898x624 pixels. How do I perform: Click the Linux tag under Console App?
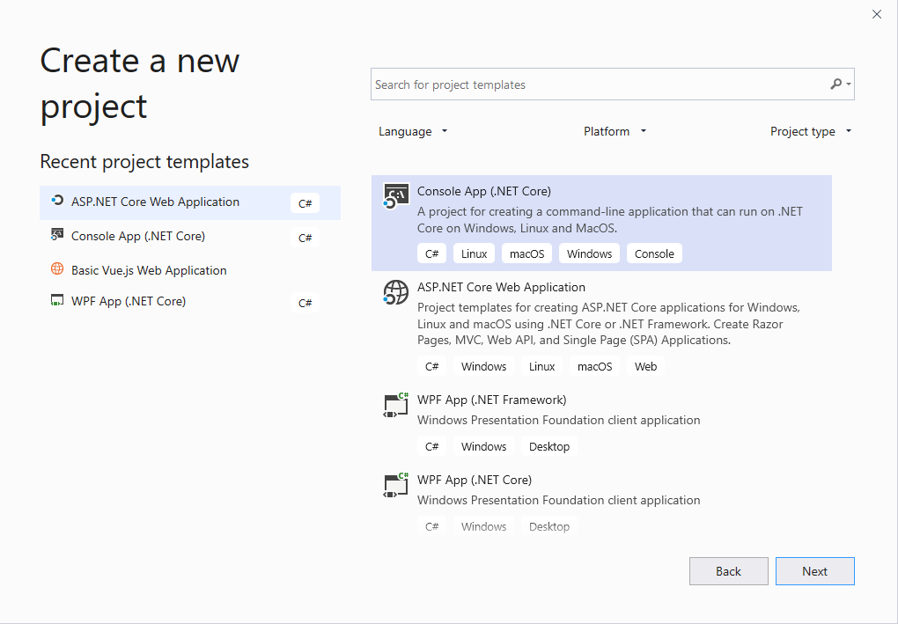pos(475,253)
